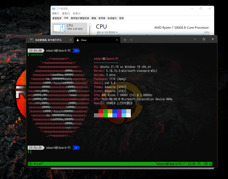Viewport: 228px width, 179px height.
Task: Click 'Packages: 1174 (dpkg)' line
Action: (110, 79)
